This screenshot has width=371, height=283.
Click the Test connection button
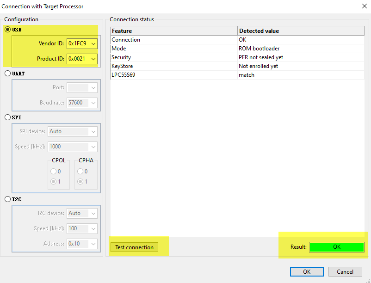point(134,247)
